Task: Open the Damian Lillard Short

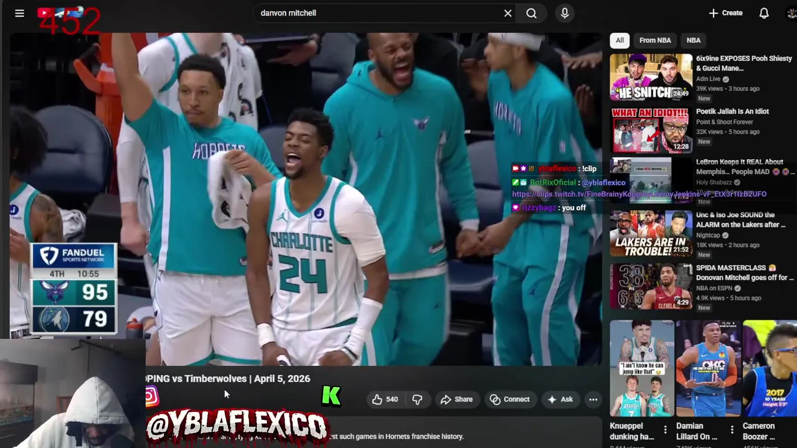Action: [x=708, y=368]
